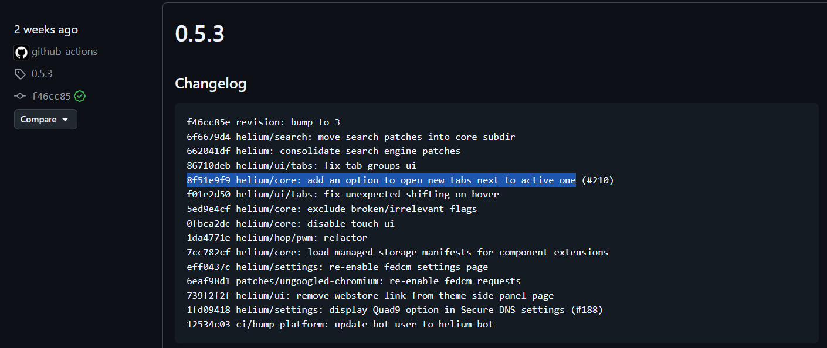
Task: Click the Changelog section heading
Action: (x=211, y=84)
